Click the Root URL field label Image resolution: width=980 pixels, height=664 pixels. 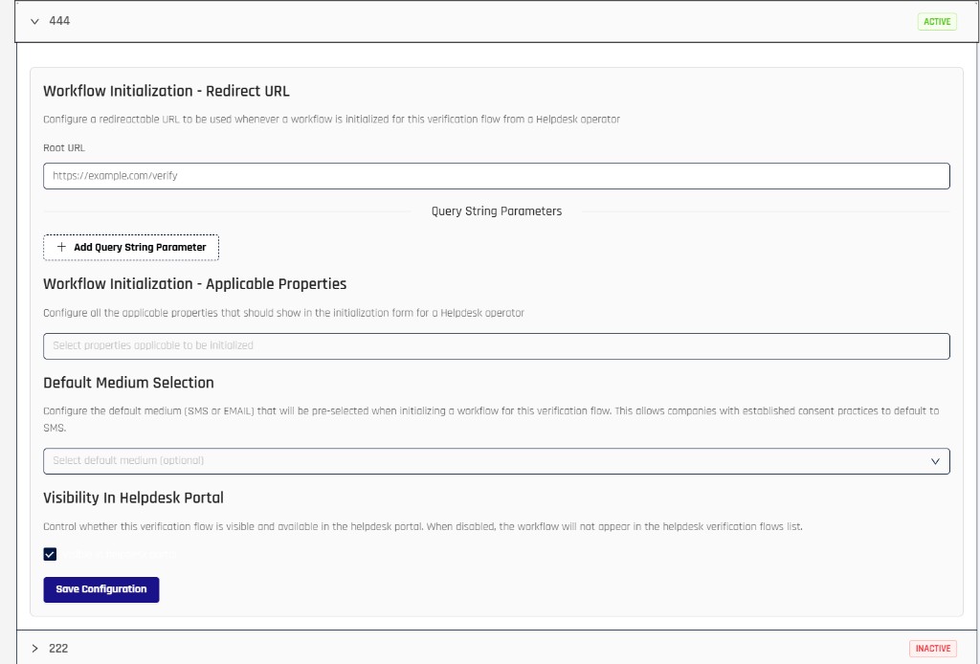coord(64,148)
